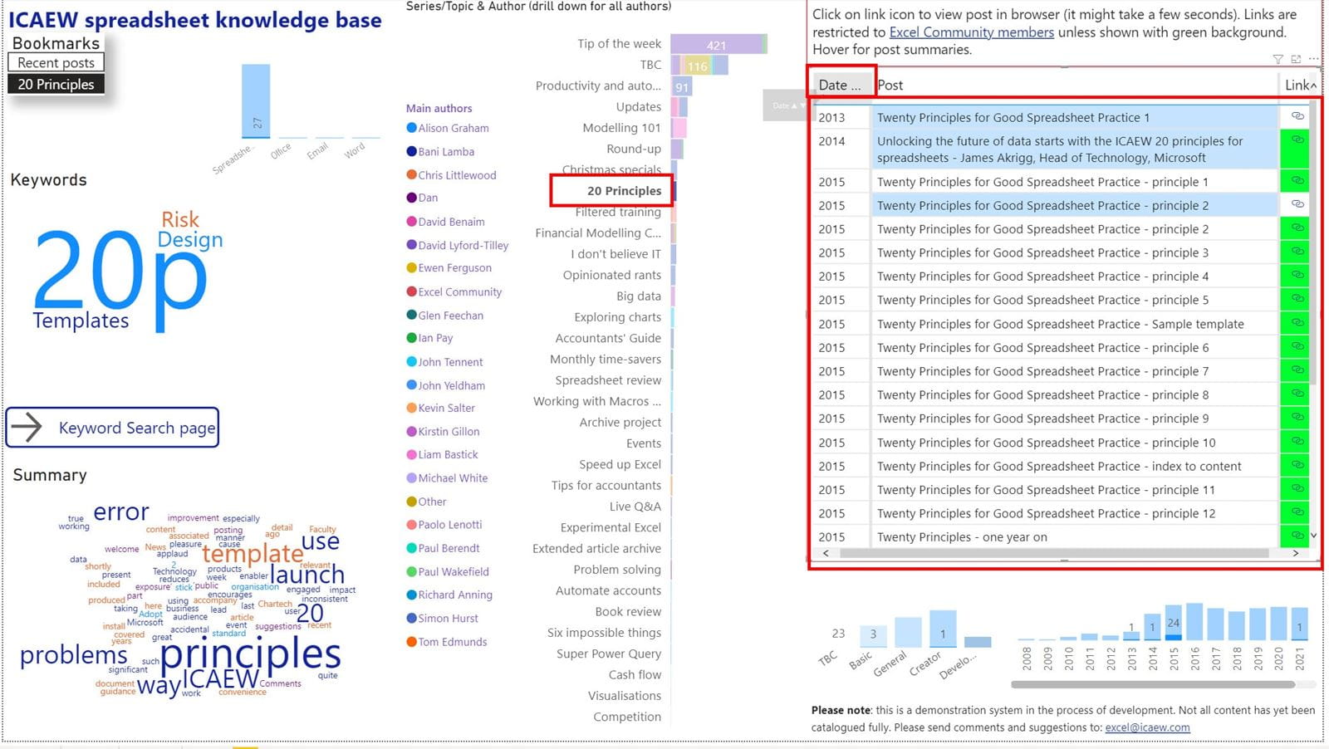The height and width of the screenshot is (749, 1329).
Task: Sort table by Date column header
Action: tap(840, 85)
